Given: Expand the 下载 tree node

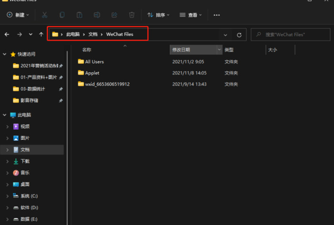Looking at the screenshot, I should click(8, 161).
